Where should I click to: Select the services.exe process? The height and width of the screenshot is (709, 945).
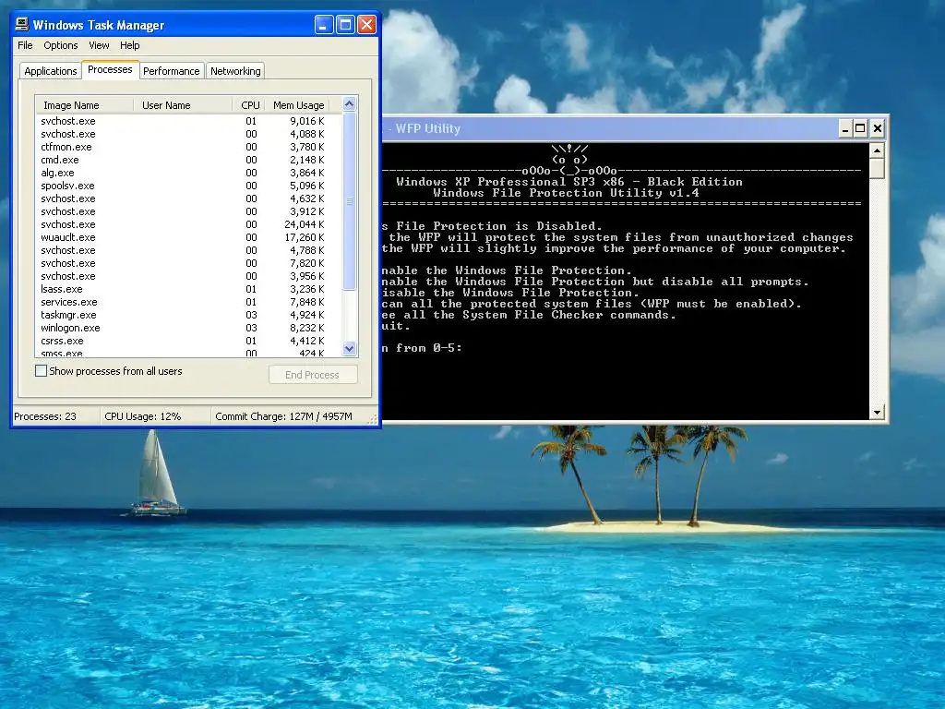tap(188, 302)
